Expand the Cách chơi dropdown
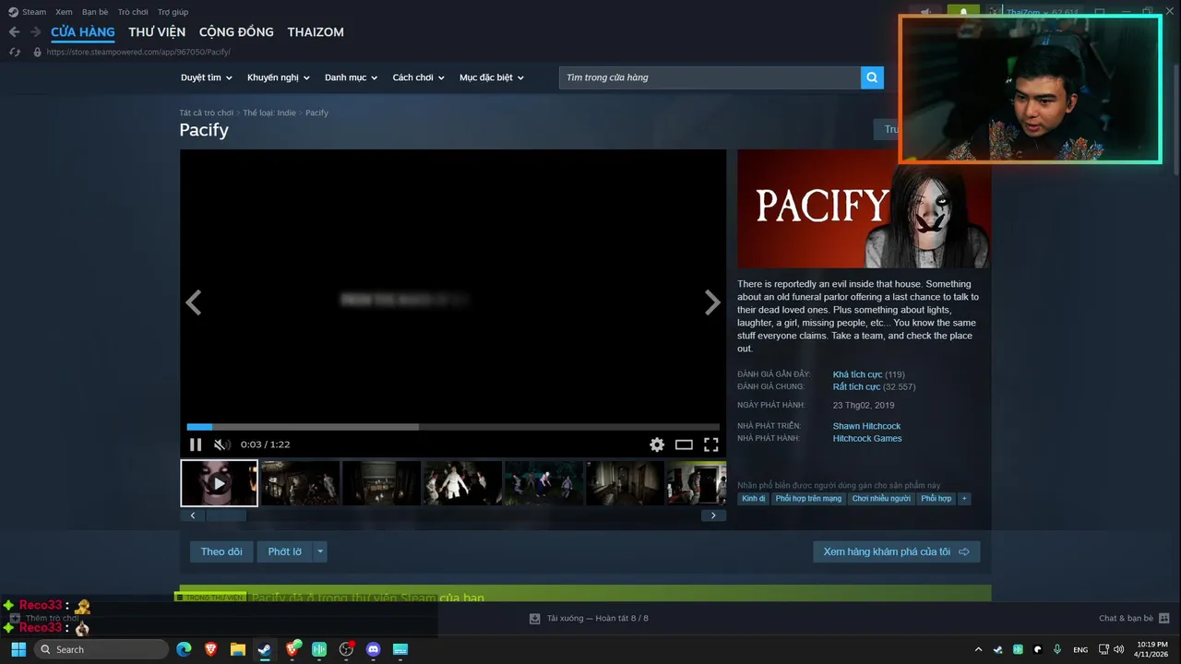This screenshot has height=664, width=1181. [x=419, y=77]
